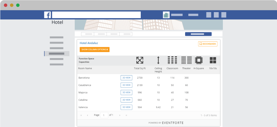Screen dimensions: 277x127
Task: Open 3D View for Valencia room
Action: pos(126,107)
